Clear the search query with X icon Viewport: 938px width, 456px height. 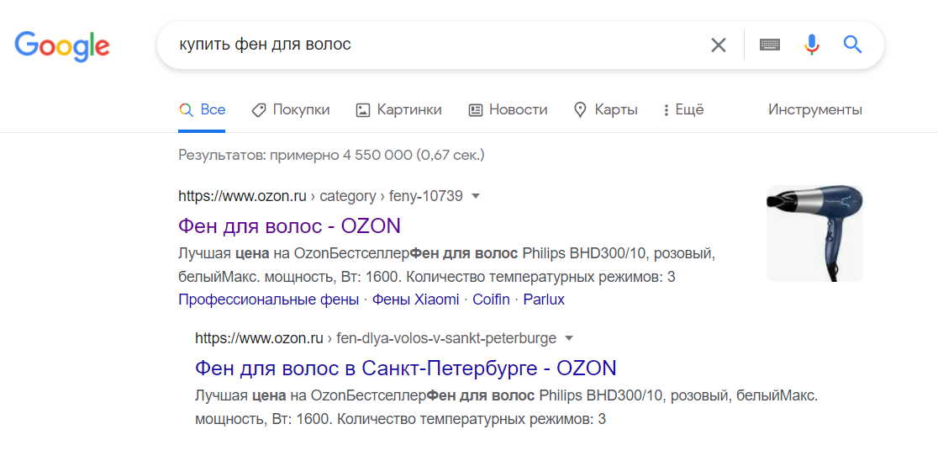pos(718,45)
